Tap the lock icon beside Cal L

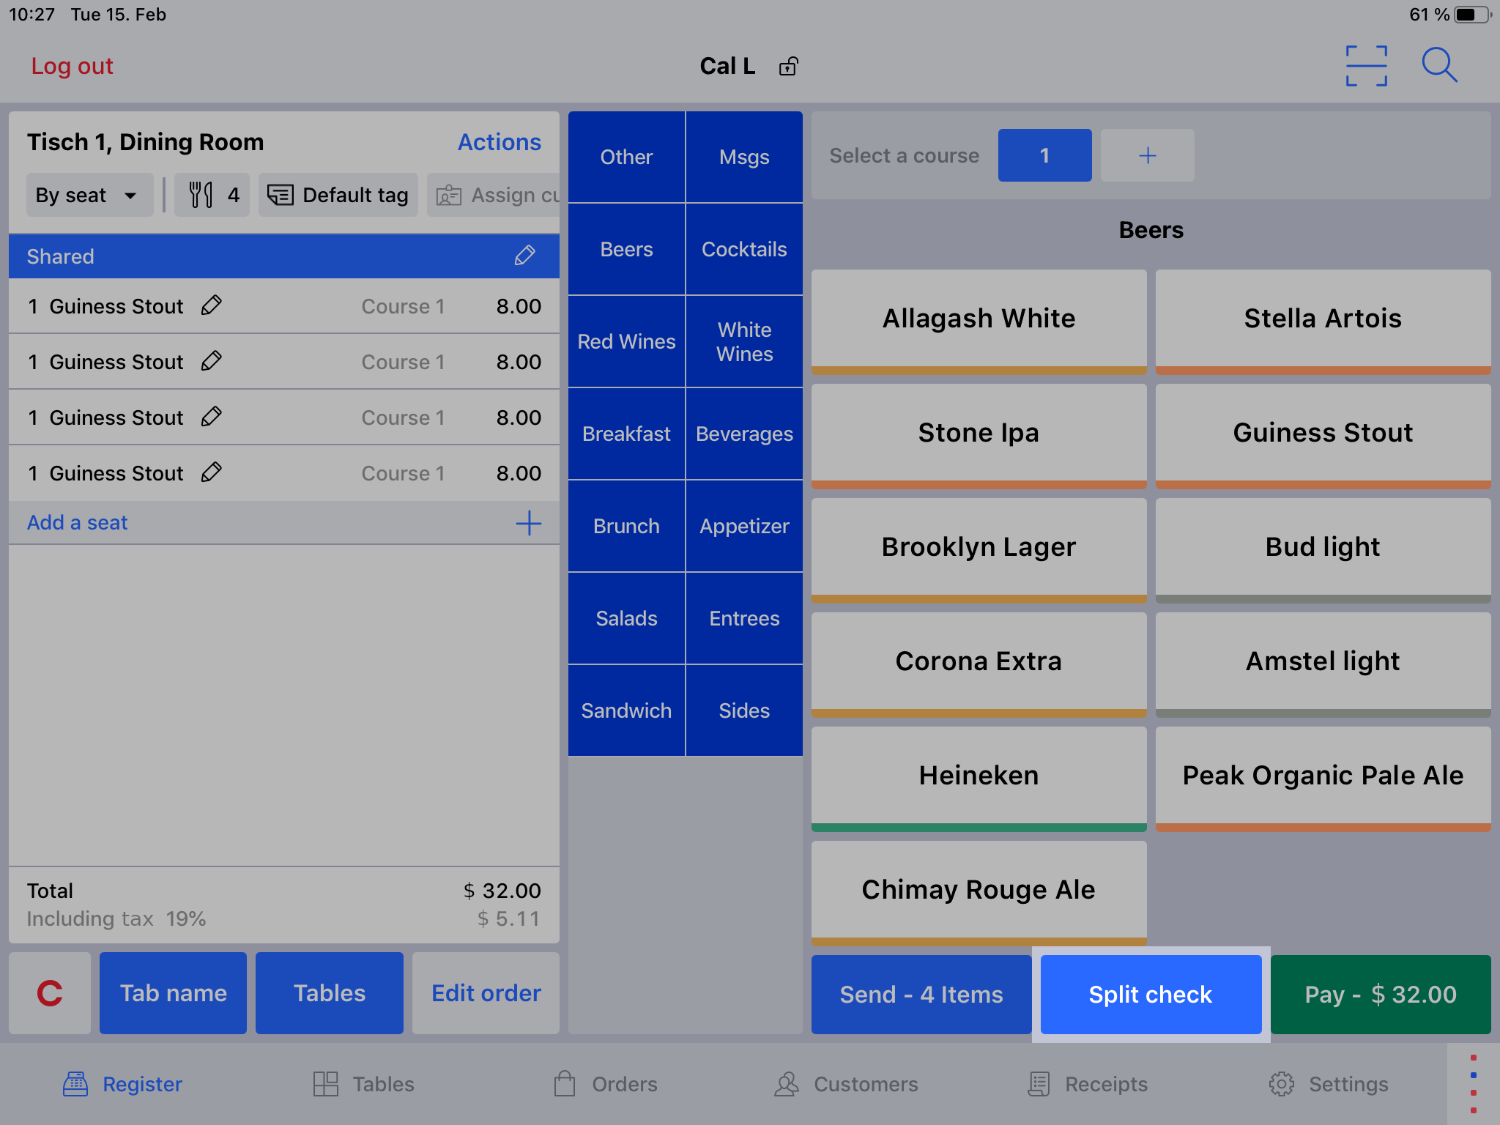point(788,66)
